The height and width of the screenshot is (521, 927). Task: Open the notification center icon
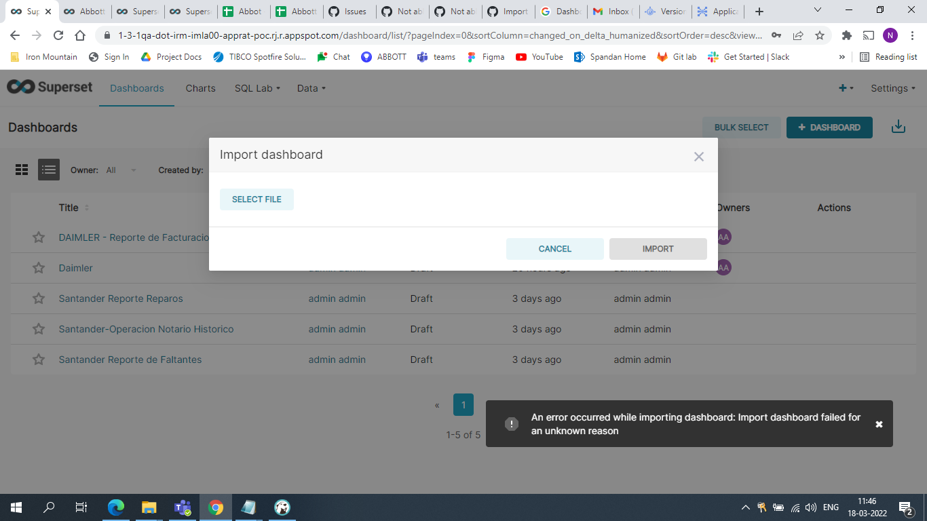pyautogui.click(x=905, y=507)
